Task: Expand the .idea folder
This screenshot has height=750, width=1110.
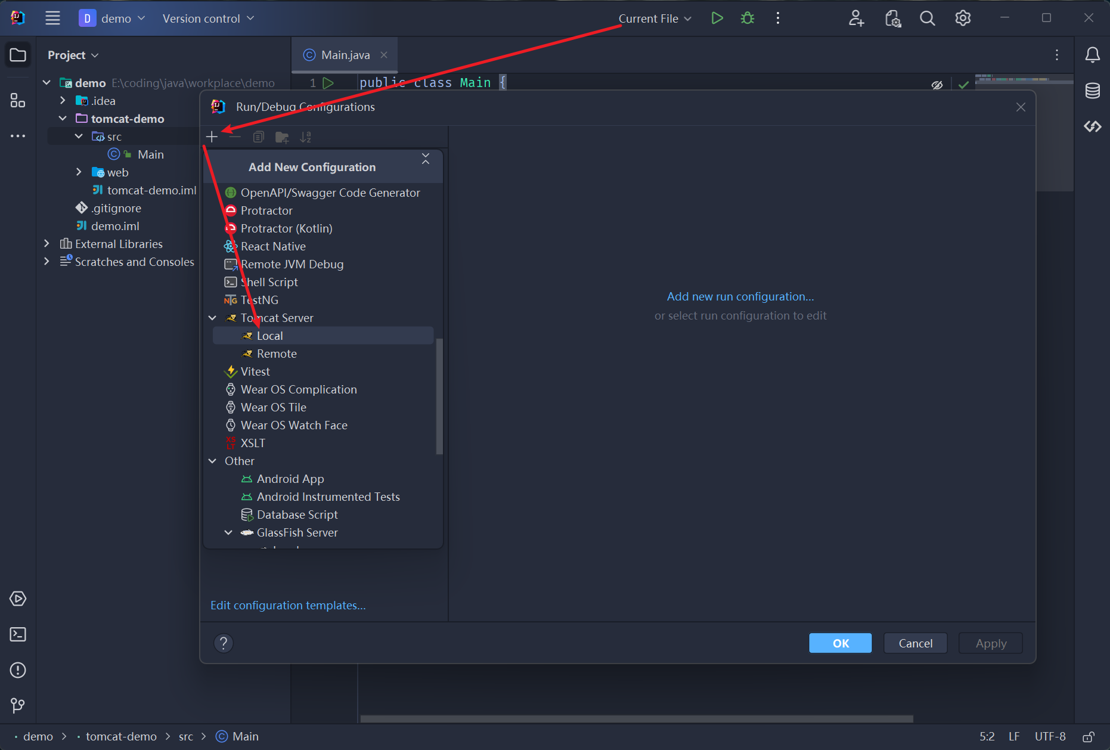Action: point(63,101)
